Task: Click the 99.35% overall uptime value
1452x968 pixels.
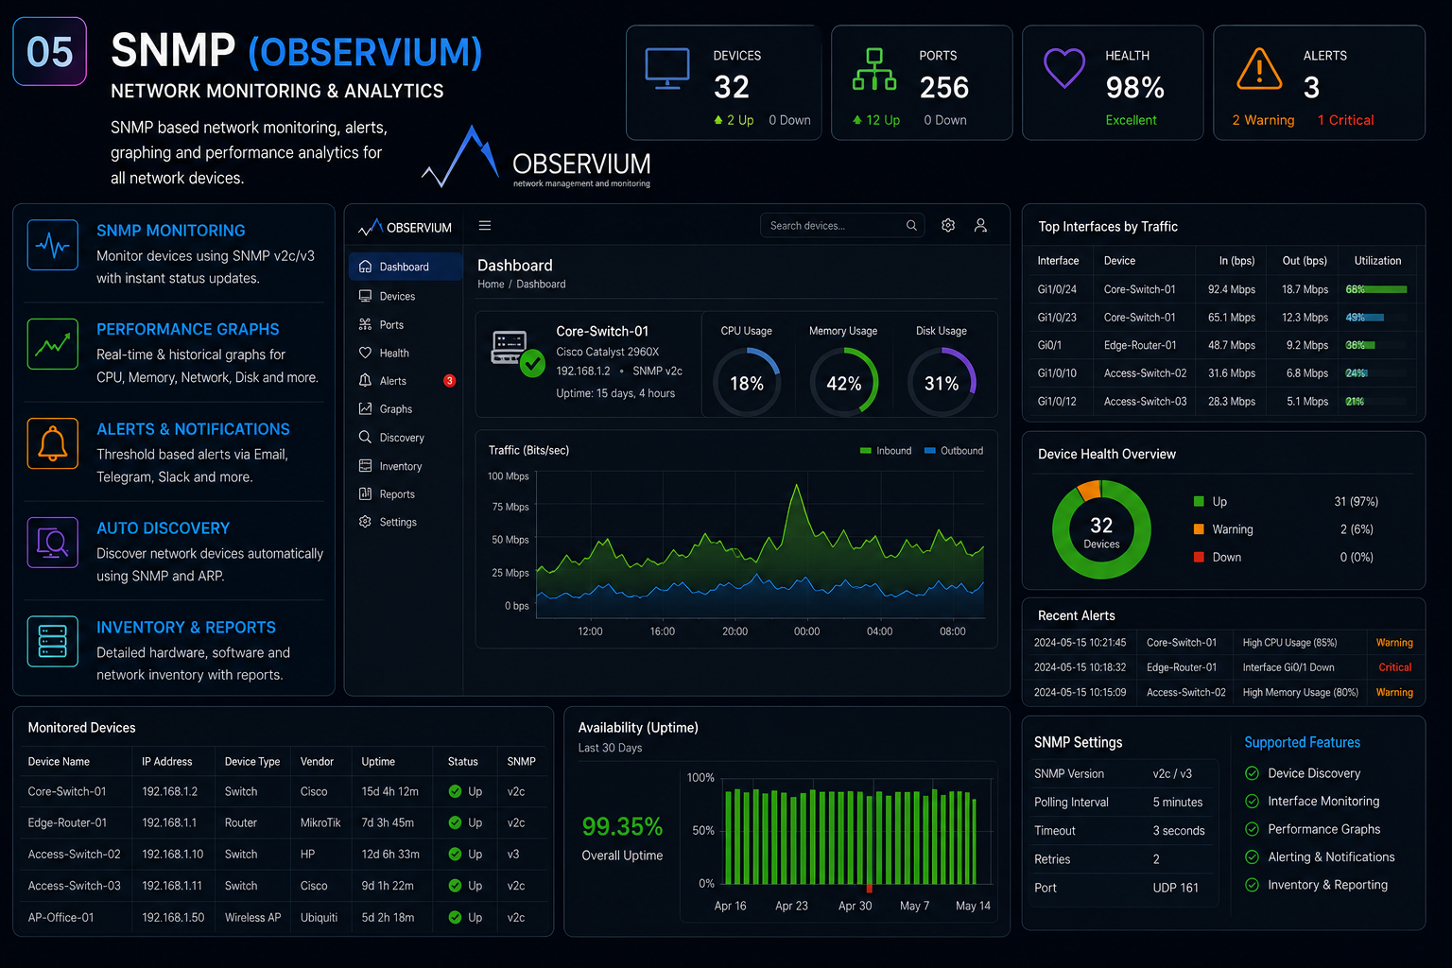Action: (622, 827)
